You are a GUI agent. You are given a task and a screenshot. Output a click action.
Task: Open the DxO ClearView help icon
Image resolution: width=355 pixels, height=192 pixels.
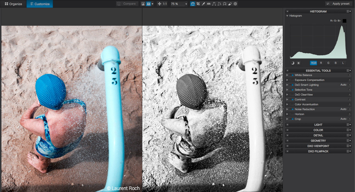point(349,94)
